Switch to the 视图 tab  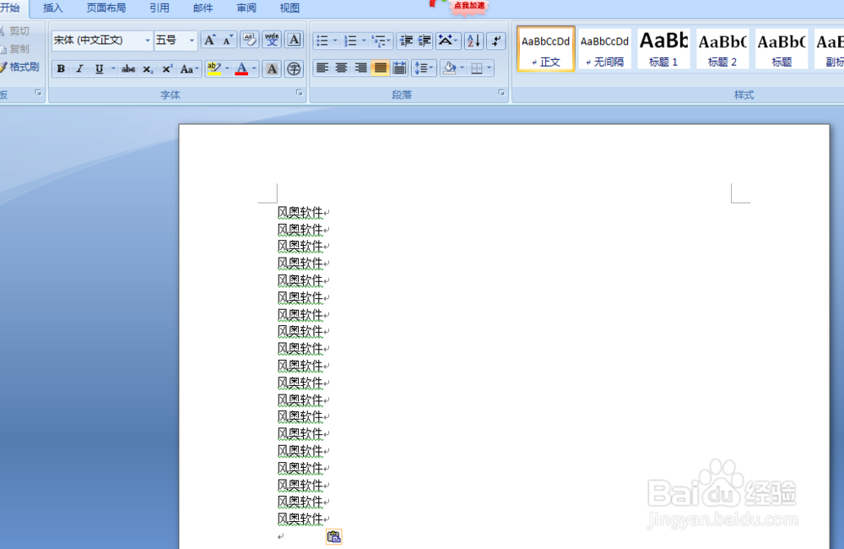[x=289, y=8]
